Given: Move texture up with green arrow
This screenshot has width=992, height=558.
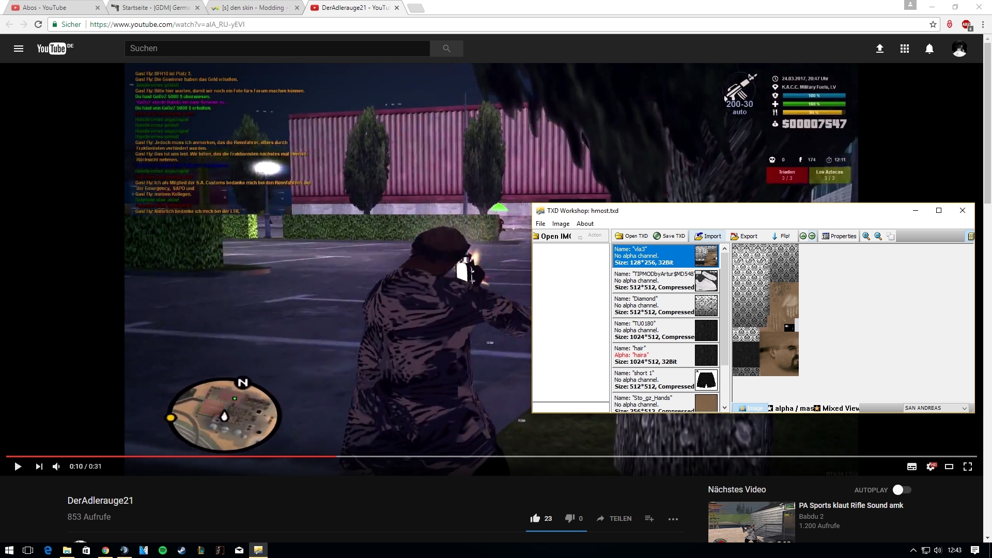Looking at the screenshot, I should pyautogui.click(x=803, y=236).
